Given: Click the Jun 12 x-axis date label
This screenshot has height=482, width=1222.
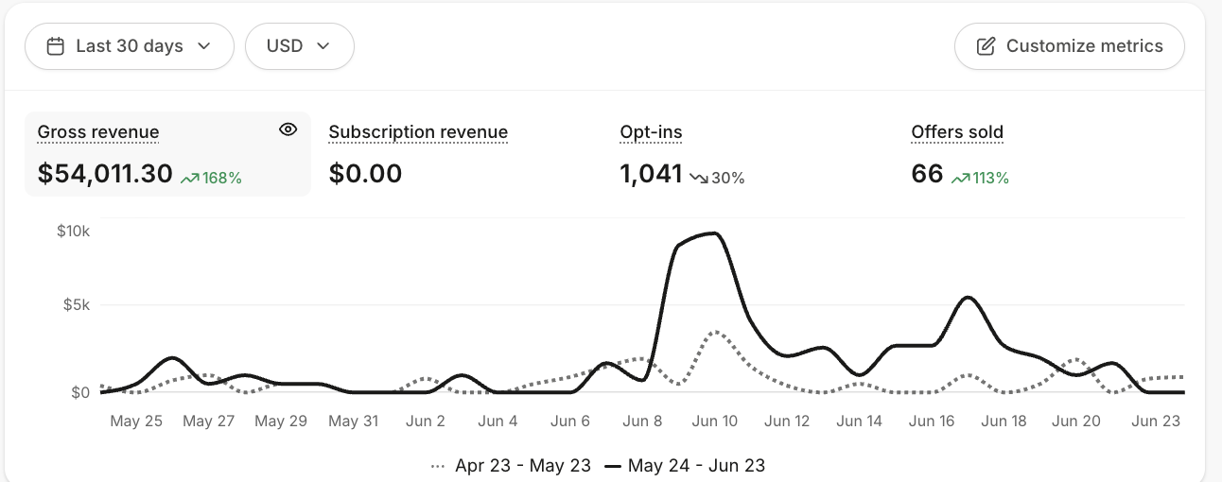Looking at the screenshot, I should coord(787,422).
